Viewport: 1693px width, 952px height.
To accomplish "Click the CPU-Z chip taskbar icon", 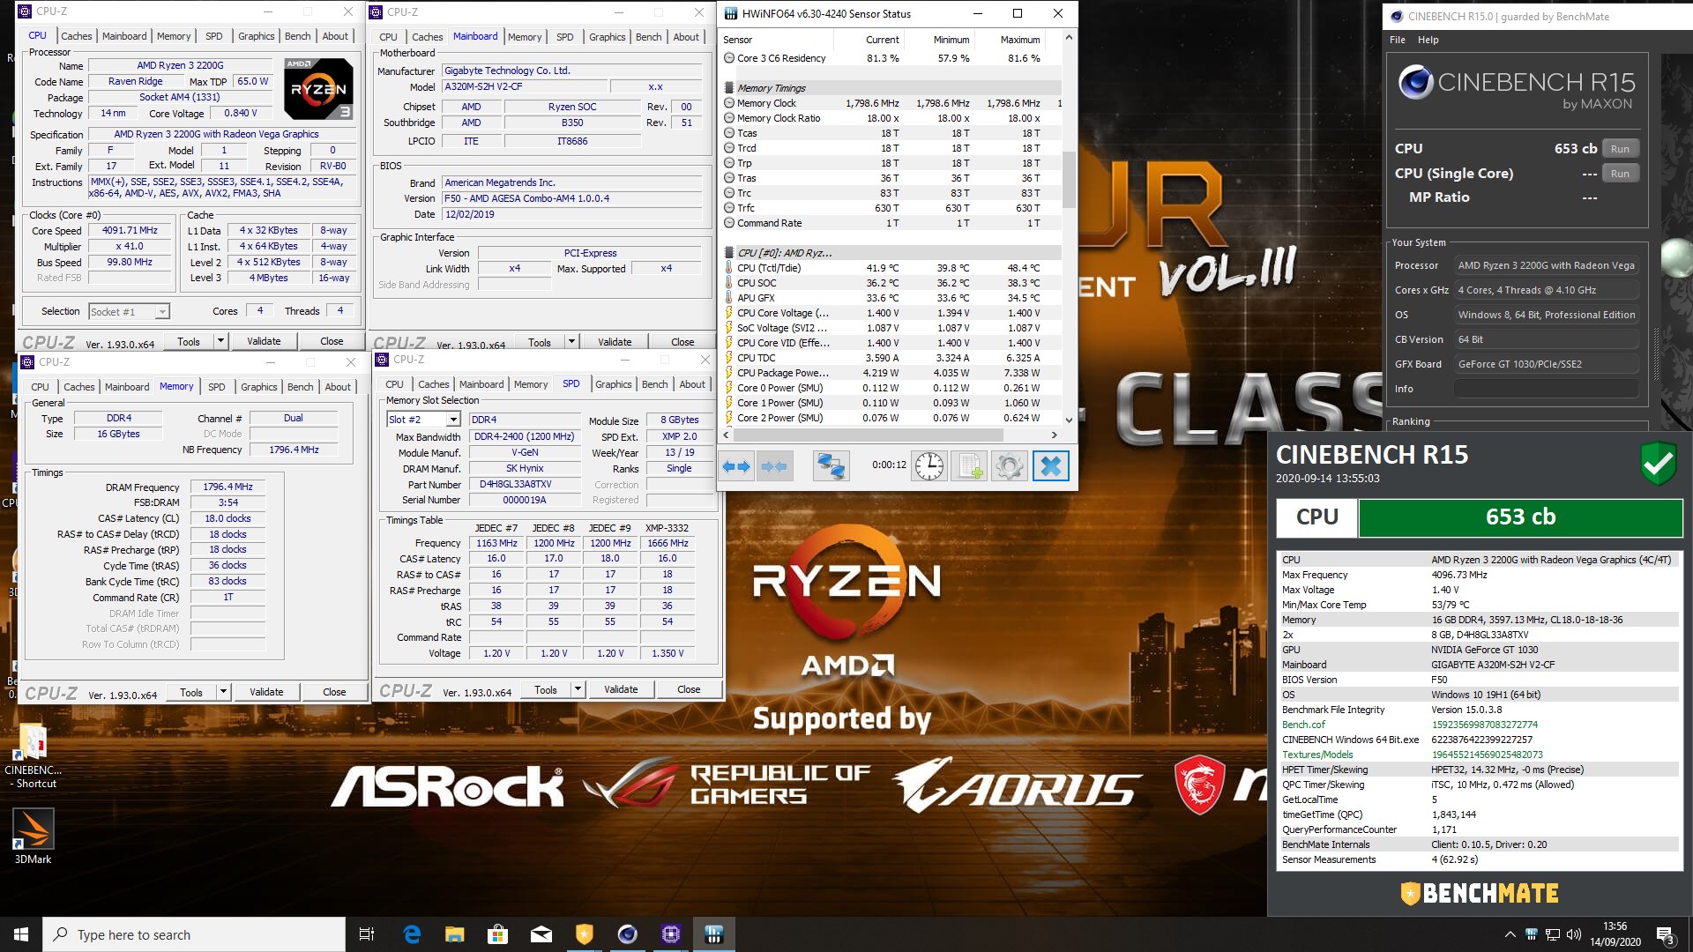I will click(x=671, y=934).
